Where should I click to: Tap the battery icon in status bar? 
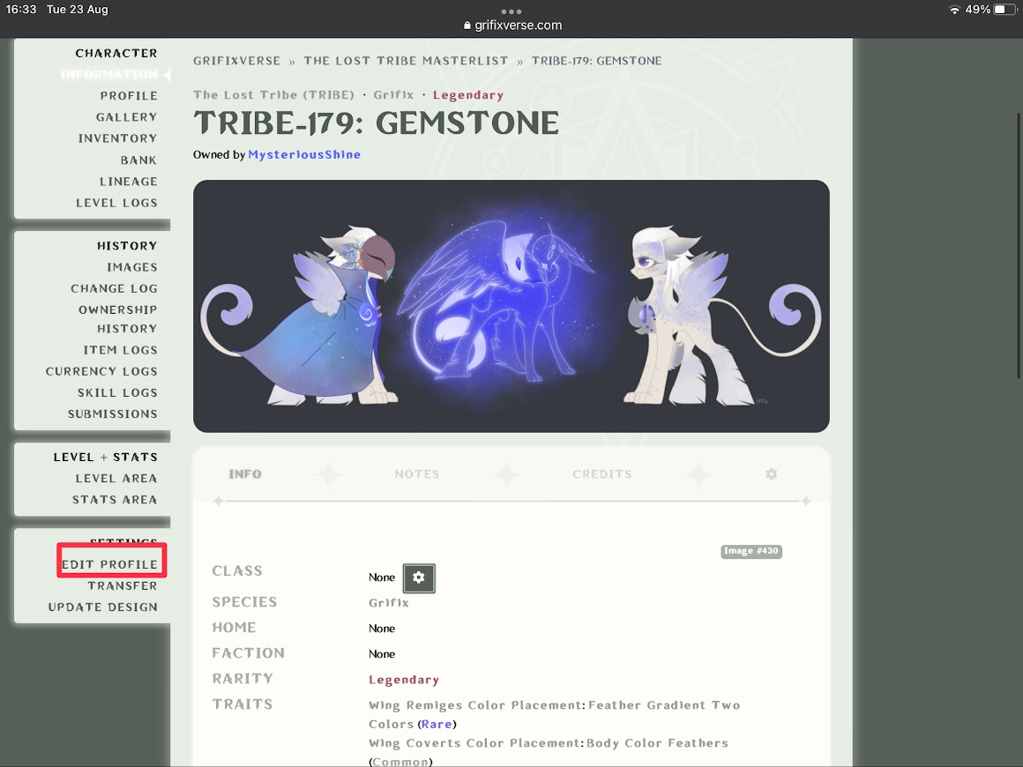coord(1004,10)
